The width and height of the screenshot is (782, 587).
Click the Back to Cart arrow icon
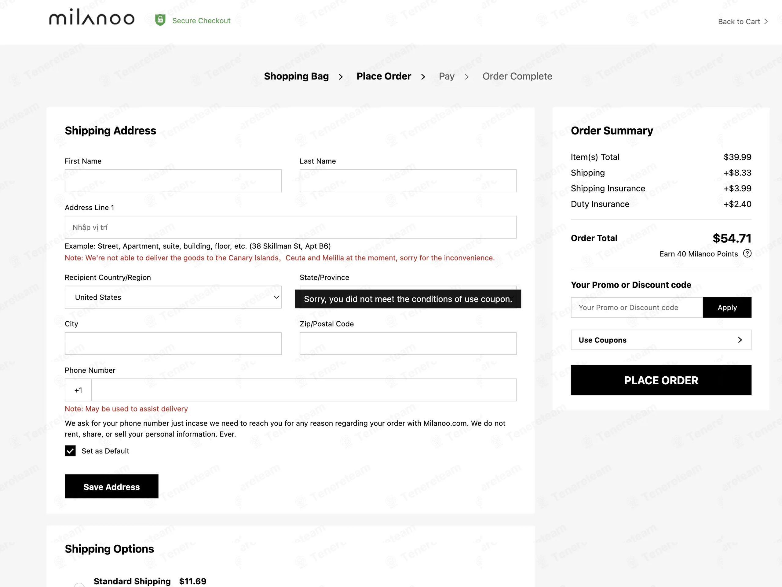(x=766, y=22)
